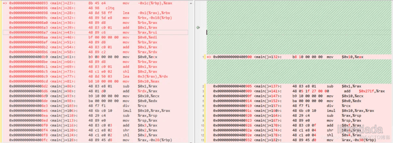Select left row <main()+103> div %rcx
This screenshot has width=393, height=143.
(95, 106)
